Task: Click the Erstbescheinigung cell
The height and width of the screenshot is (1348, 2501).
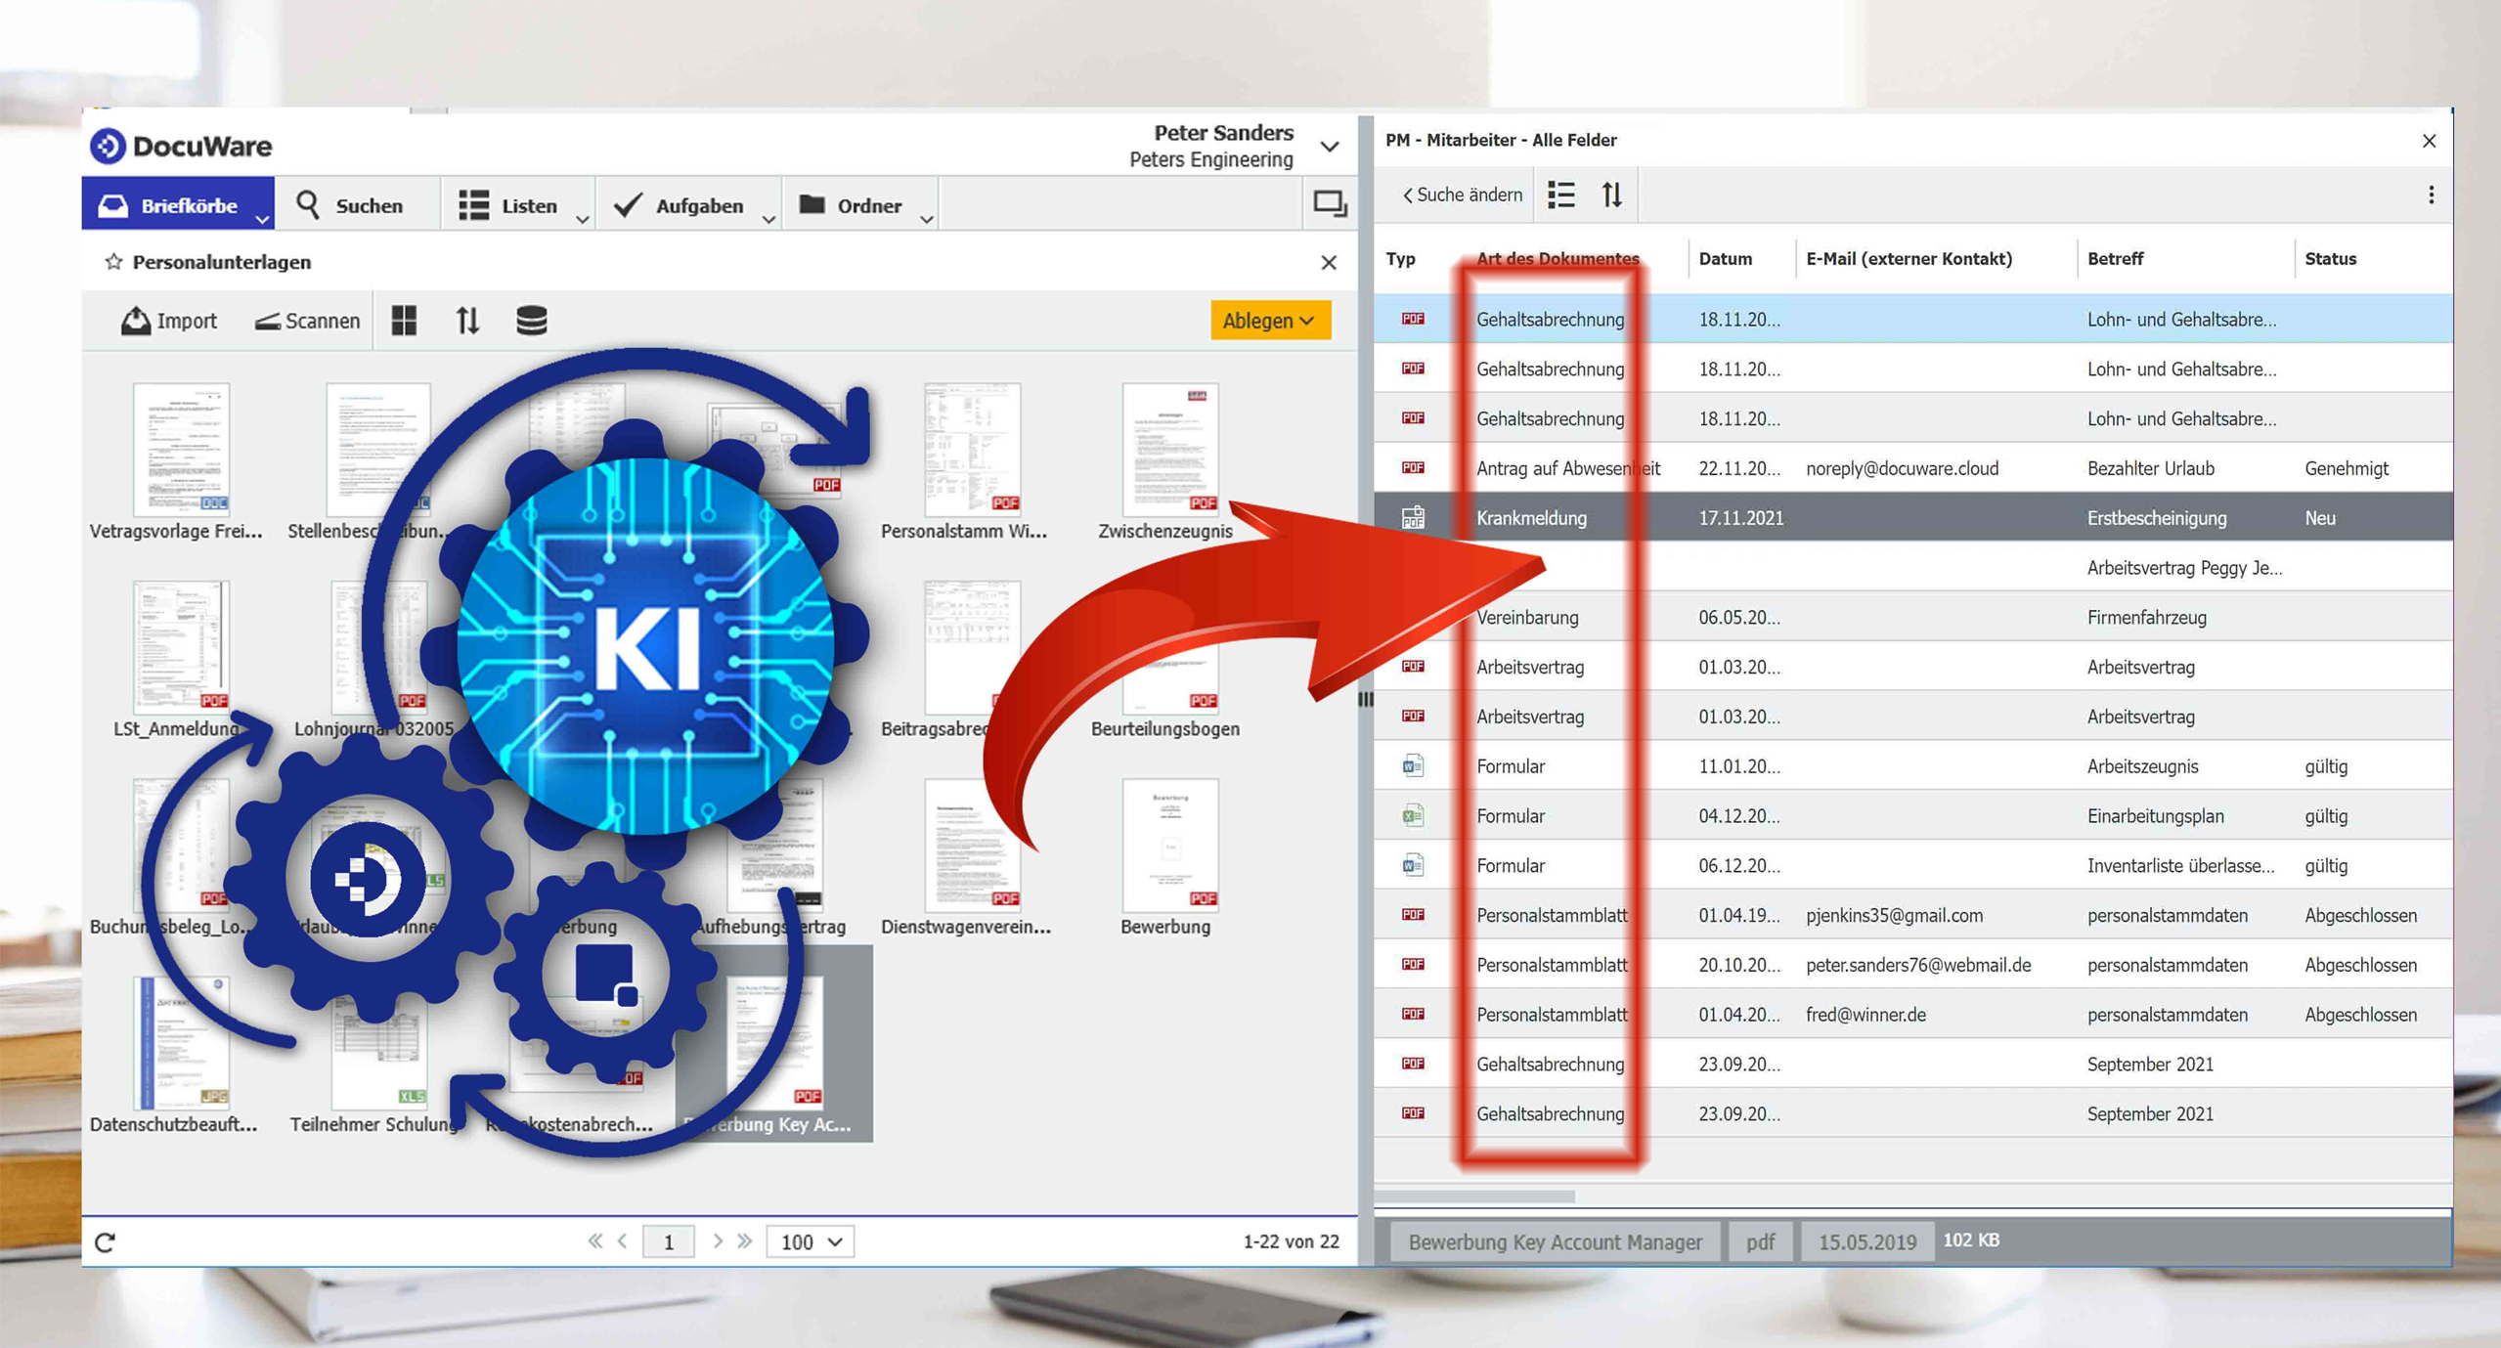Action: click(2157, 518)
